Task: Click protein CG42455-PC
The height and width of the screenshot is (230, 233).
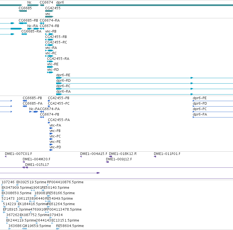Action: tap(59, 103)
